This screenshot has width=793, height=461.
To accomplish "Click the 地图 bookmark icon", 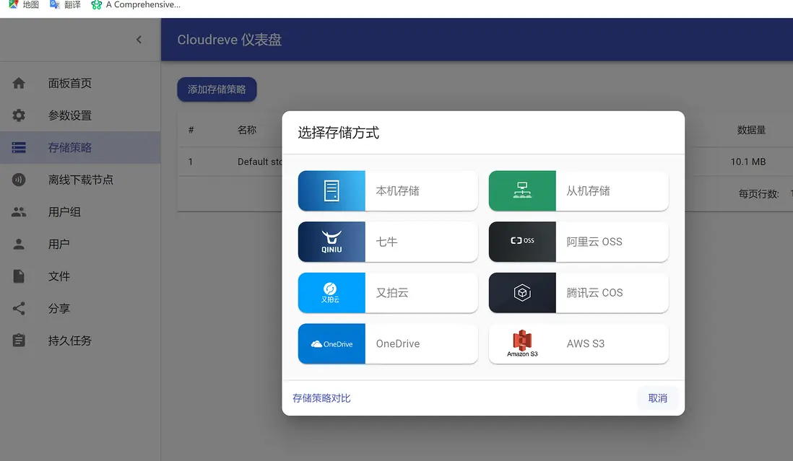I will pyautogui.click(x=14, y=4).
